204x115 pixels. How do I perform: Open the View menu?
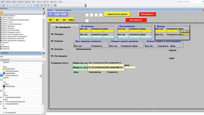[x=8, y=2]
